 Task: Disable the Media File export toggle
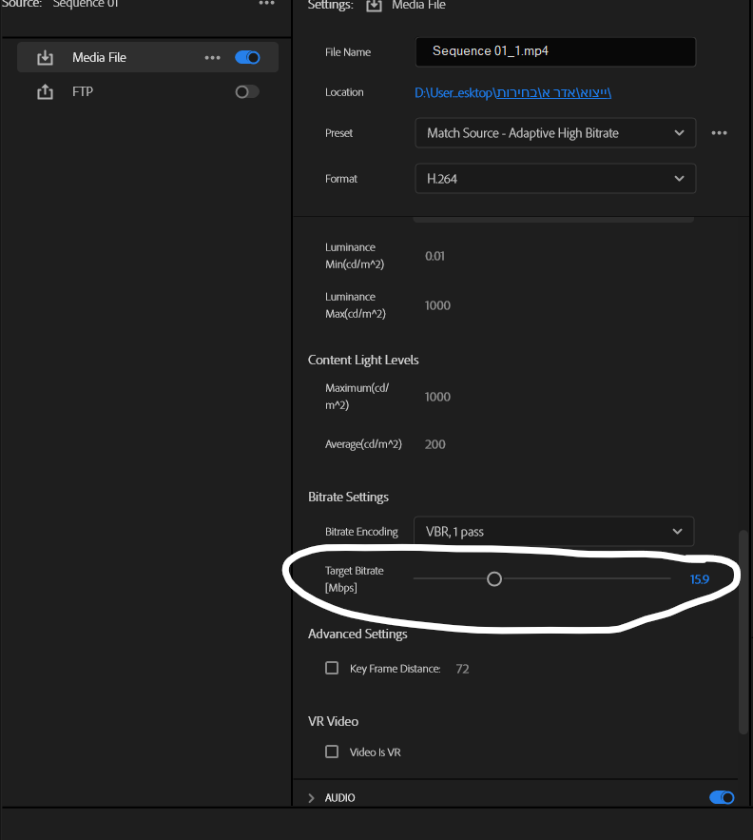[x=247, y=58]
